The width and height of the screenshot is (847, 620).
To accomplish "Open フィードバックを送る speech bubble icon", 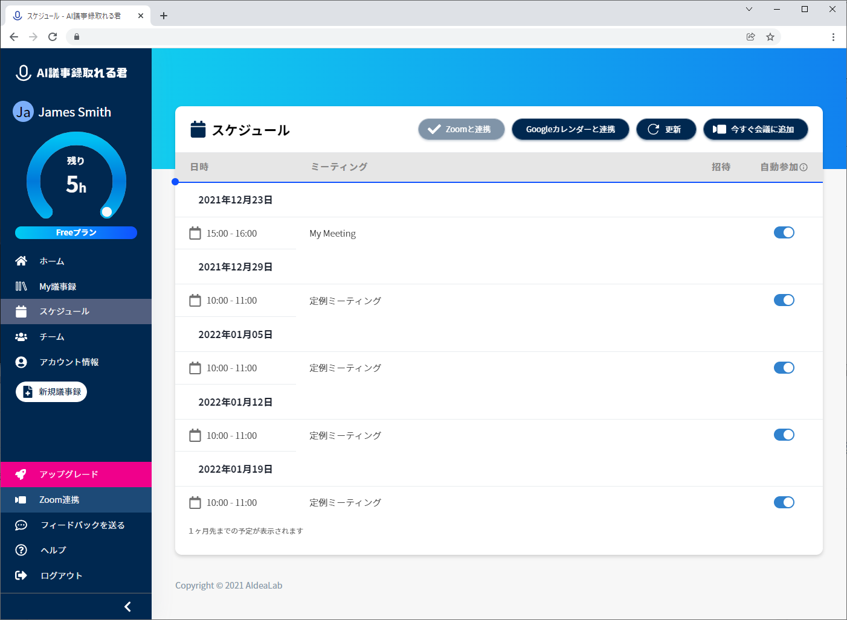I will [21, 525].
